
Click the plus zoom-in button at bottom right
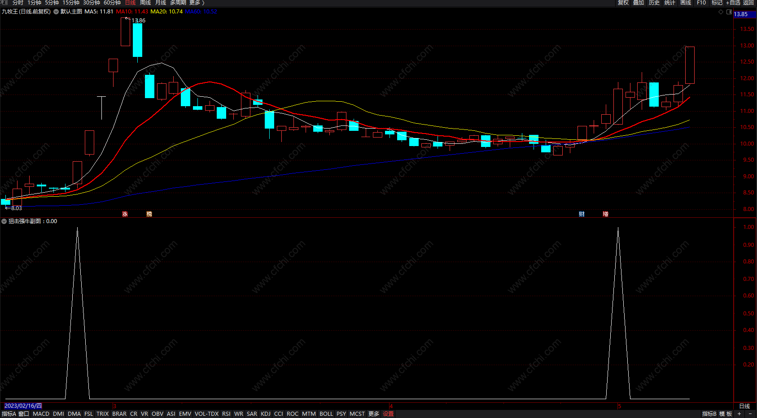coord(739,414)
